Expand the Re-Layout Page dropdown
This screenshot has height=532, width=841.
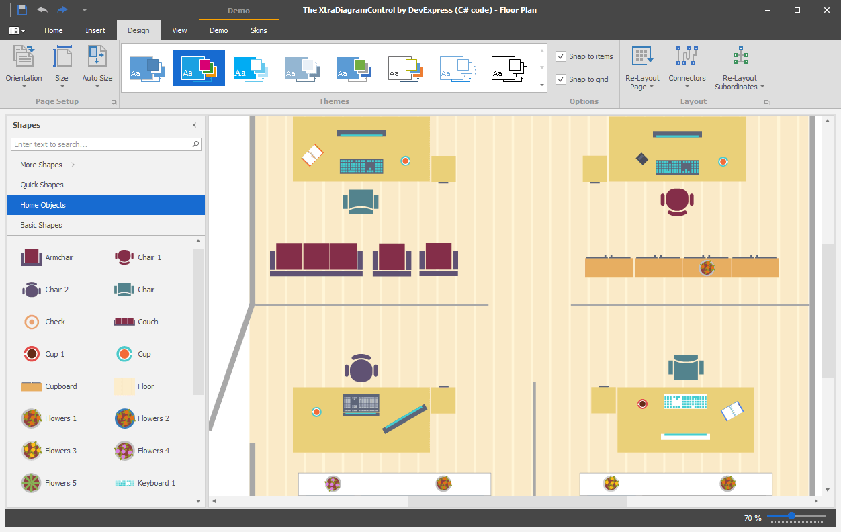pos(642,69)
